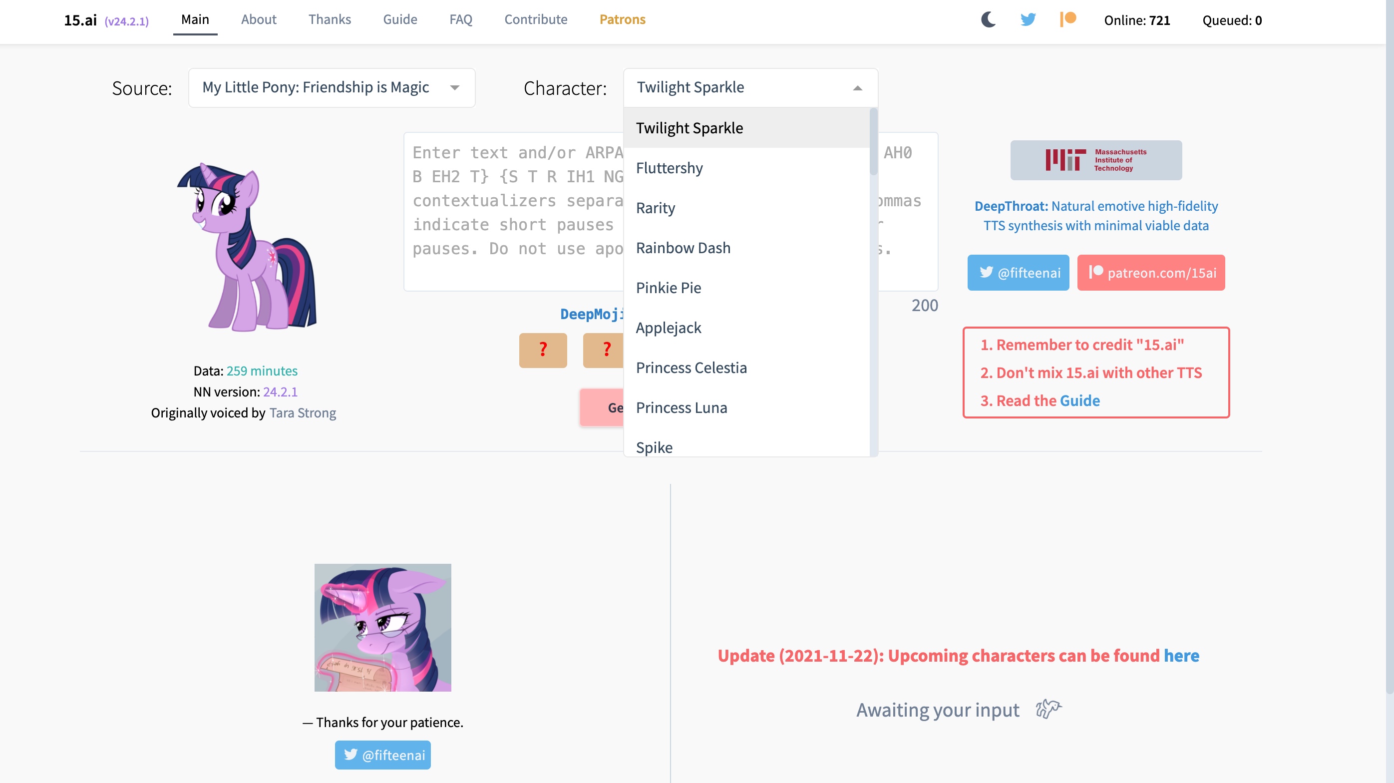Viewport: 1394px width, 783px height.
Task: Select Rainbow Dash from character list
Action: coord(683,248)
